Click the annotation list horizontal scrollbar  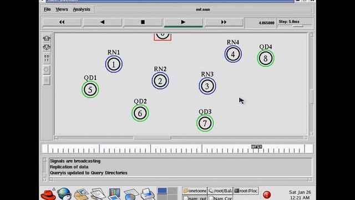pos(180,179)
